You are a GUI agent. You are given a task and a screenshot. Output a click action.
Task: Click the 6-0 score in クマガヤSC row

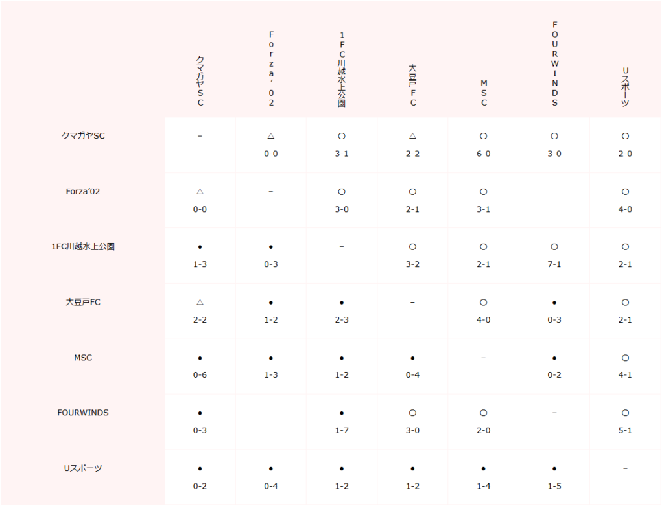tap(483, 154)
